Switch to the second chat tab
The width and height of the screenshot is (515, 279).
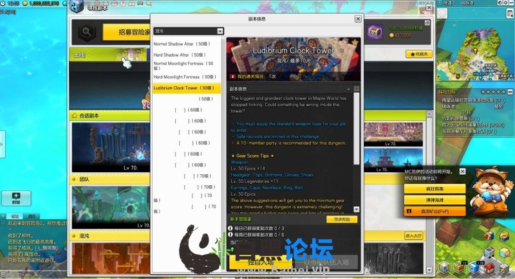pyautogui.click(x=32, y=216)
